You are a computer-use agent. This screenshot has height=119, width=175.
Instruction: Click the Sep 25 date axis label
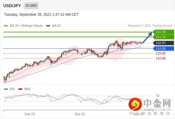[80, 114]
